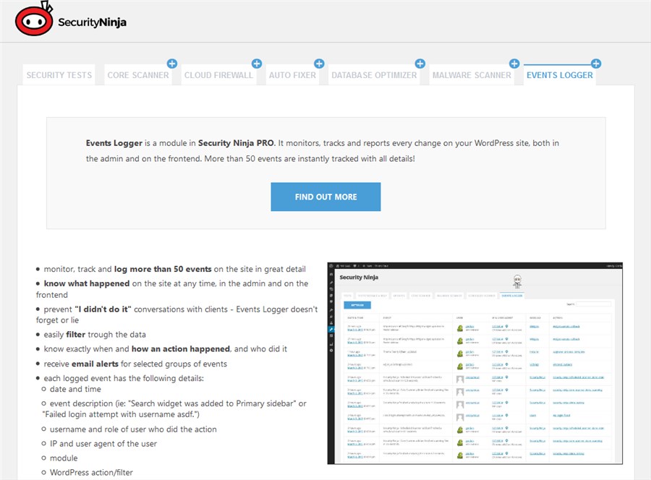
Task: Click the plus badge on Malware Scanner tab
Action: coord(514,64)
